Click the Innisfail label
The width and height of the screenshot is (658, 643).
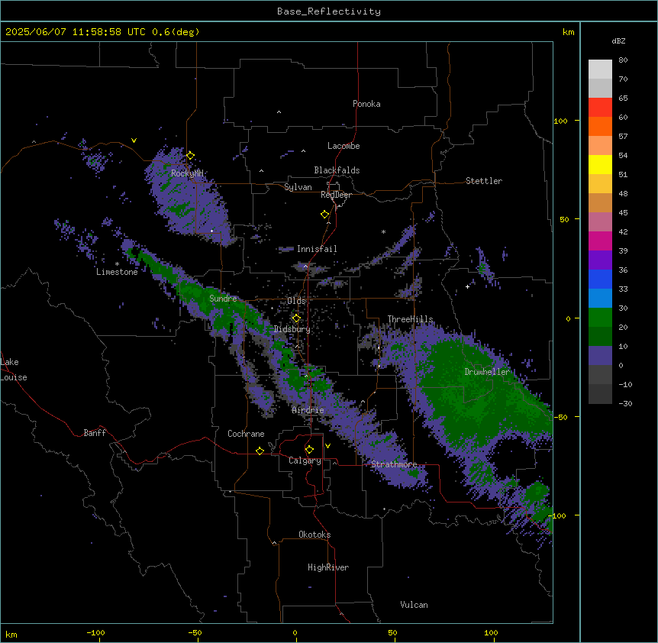[x=317, y=249]
